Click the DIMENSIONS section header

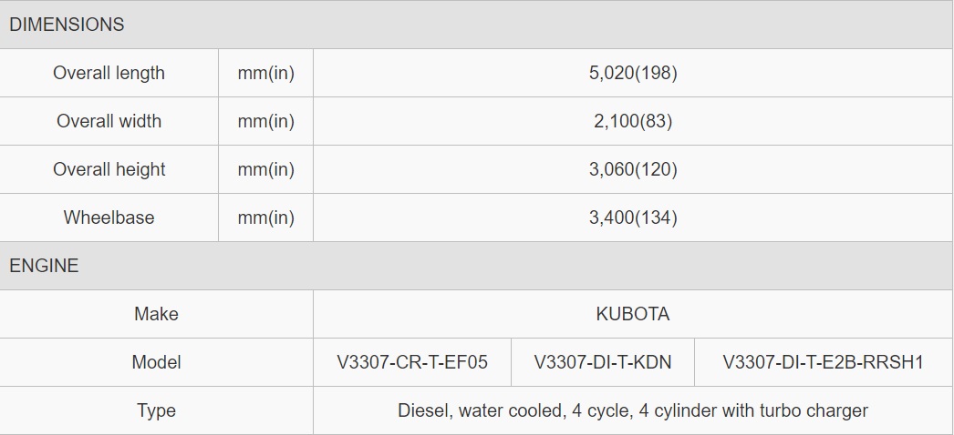coord(476,25)
